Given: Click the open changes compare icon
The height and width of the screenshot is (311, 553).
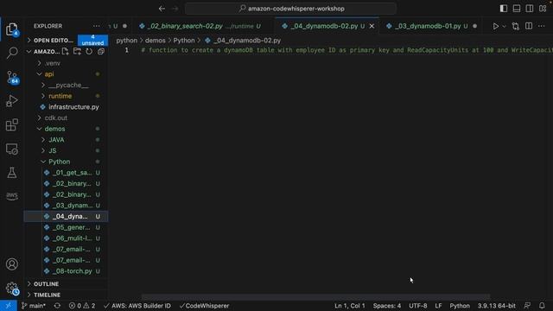Looking at the screenshot, I should click(x=516, y=26).
